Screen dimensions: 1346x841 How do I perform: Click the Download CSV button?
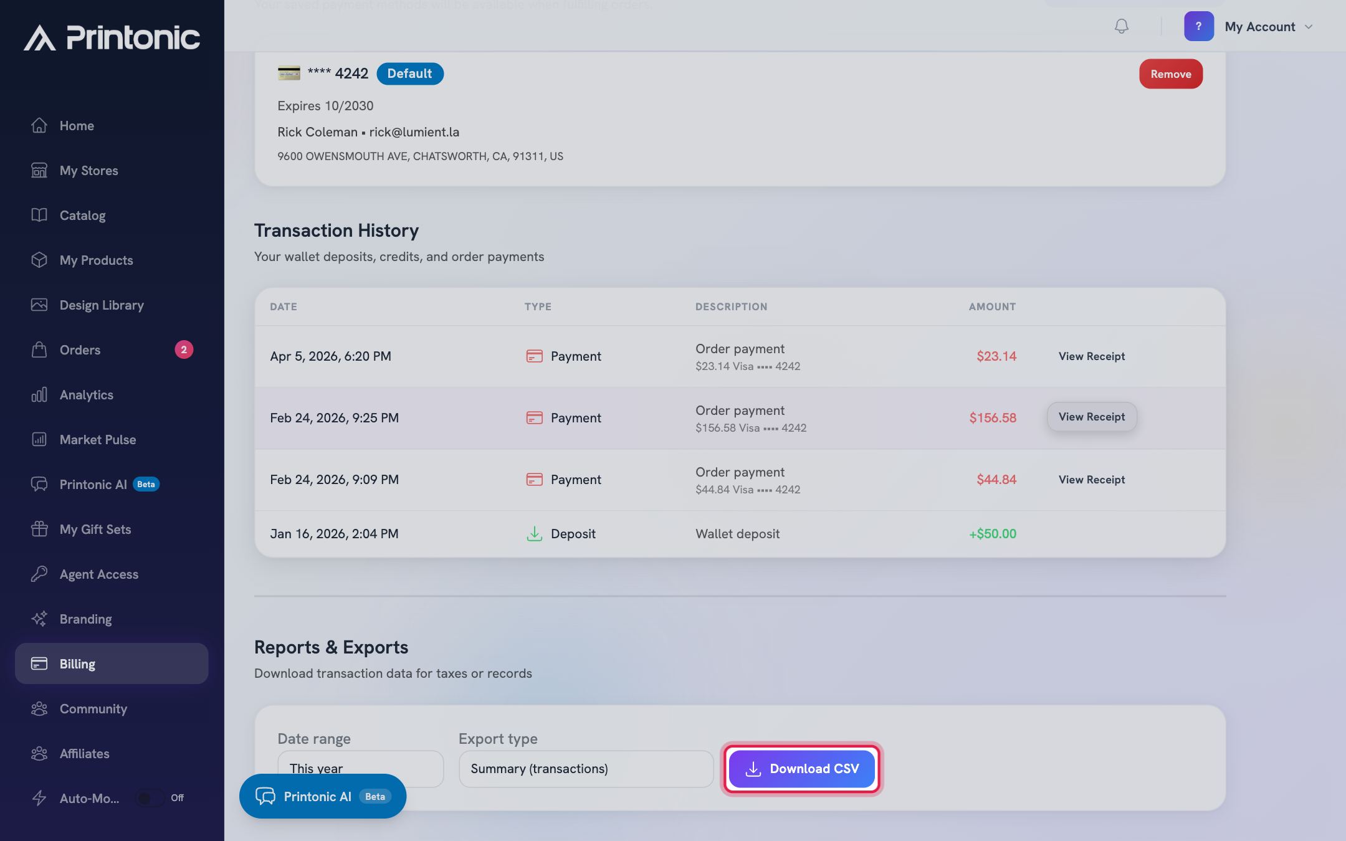[801, 768]
